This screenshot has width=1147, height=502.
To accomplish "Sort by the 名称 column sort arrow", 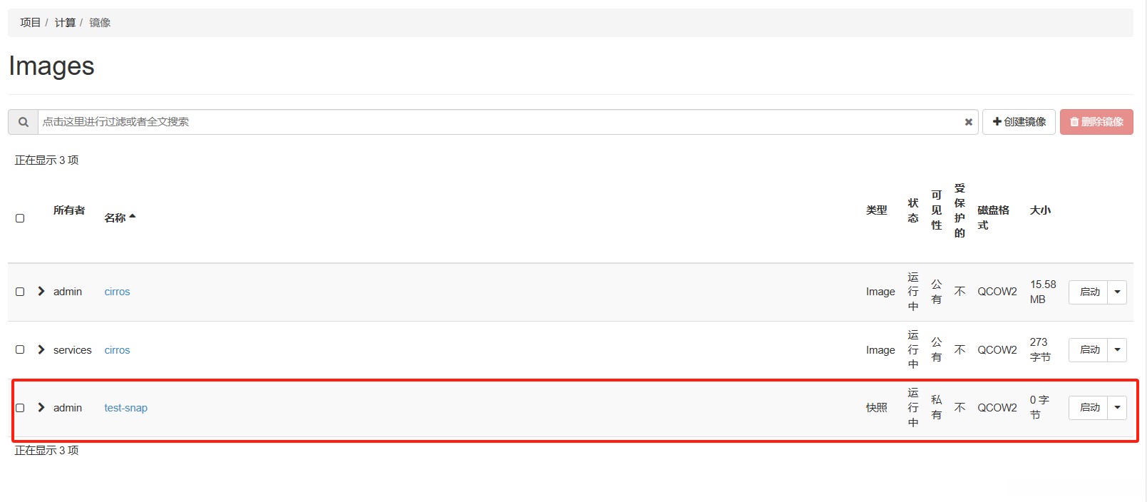I will [x=133, y=217].
